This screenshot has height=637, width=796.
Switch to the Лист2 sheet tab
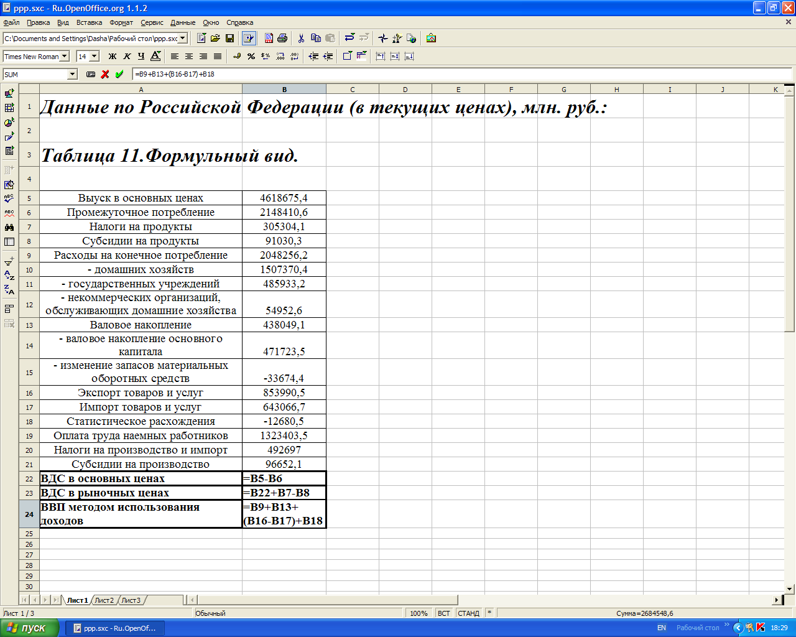104,600
